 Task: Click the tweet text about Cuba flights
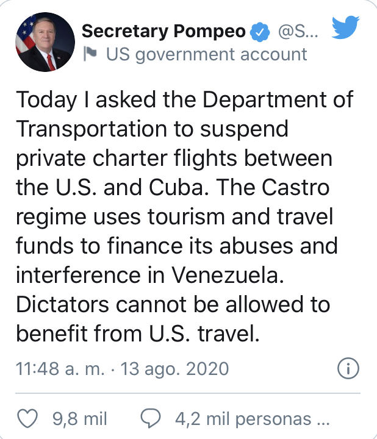(185, 216)
